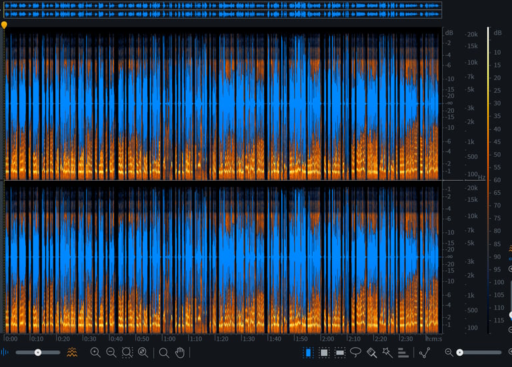Viewport: 512px width, 367px height.
Task: Click the -100 label on bottom channel frequency scale
Action: (471, 328)
